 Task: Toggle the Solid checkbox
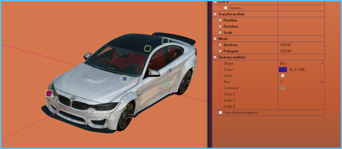283,76
